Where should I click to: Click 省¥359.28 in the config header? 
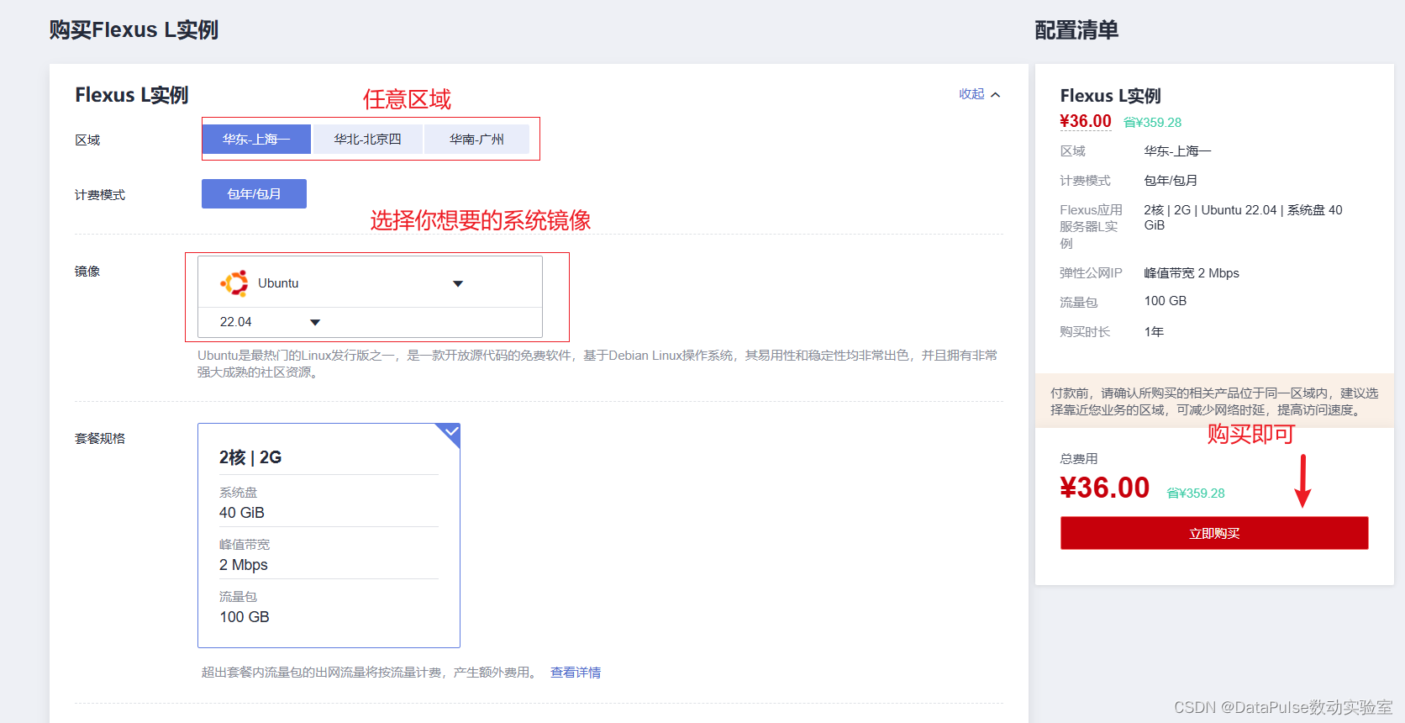point(1152,123)
